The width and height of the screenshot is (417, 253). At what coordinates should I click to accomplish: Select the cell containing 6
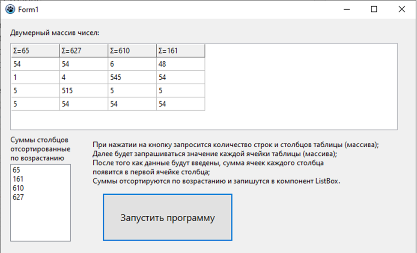[132, 64]
